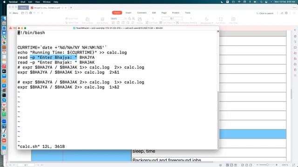Add a new tab with plus button
Viewport: 298px width, 167px height.
tap(71, 8)
